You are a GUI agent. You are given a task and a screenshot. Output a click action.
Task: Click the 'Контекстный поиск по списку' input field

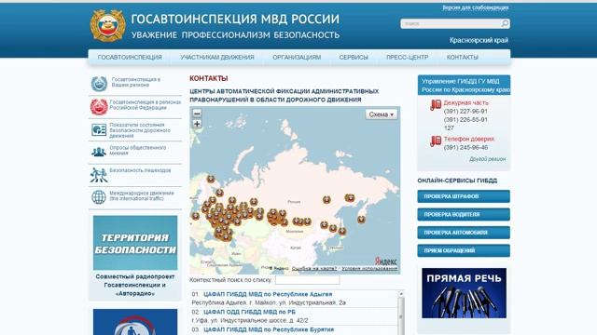click(x=307, y=280)
